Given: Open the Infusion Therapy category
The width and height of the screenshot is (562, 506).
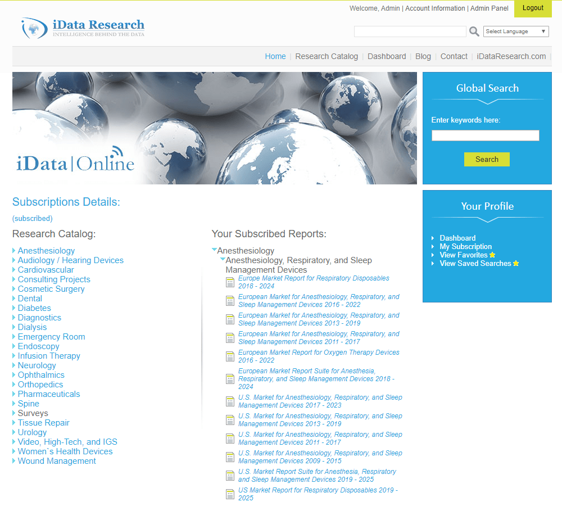Looking at the screenshot, I should pos(49,356).
